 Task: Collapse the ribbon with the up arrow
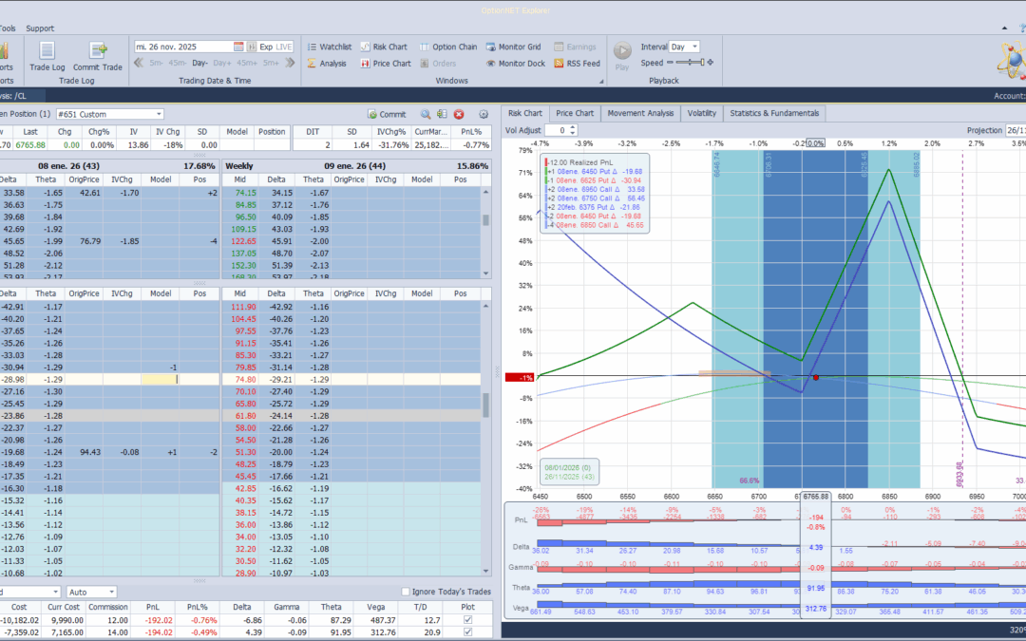(x=1004, y=28)
